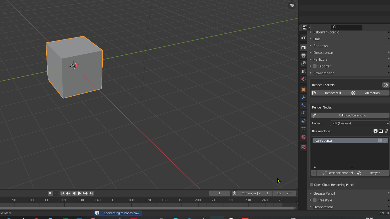Open the Object properties tab

pos(303,90)
